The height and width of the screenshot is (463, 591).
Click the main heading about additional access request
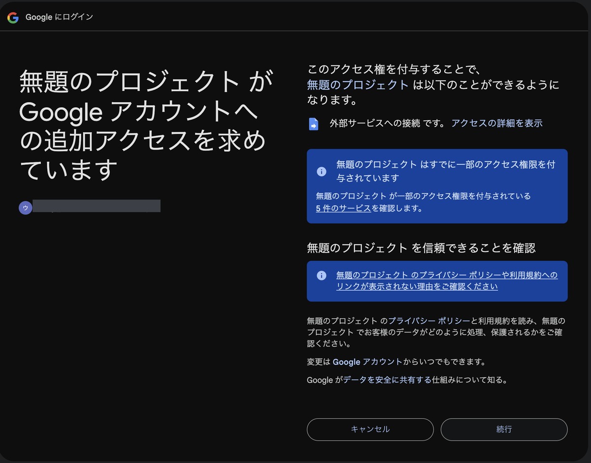146,125
